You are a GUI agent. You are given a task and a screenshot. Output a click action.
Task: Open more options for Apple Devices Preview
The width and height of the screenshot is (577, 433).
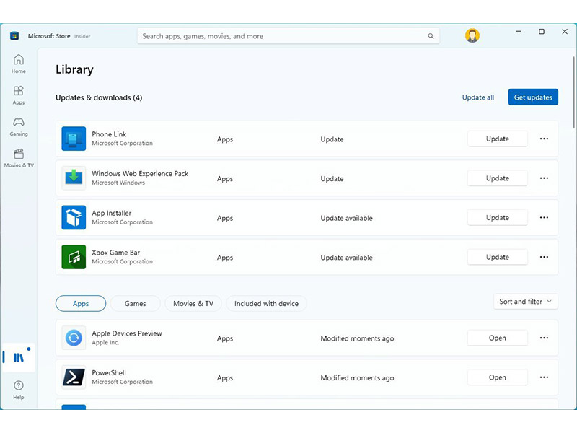click(x=544, y=338)
